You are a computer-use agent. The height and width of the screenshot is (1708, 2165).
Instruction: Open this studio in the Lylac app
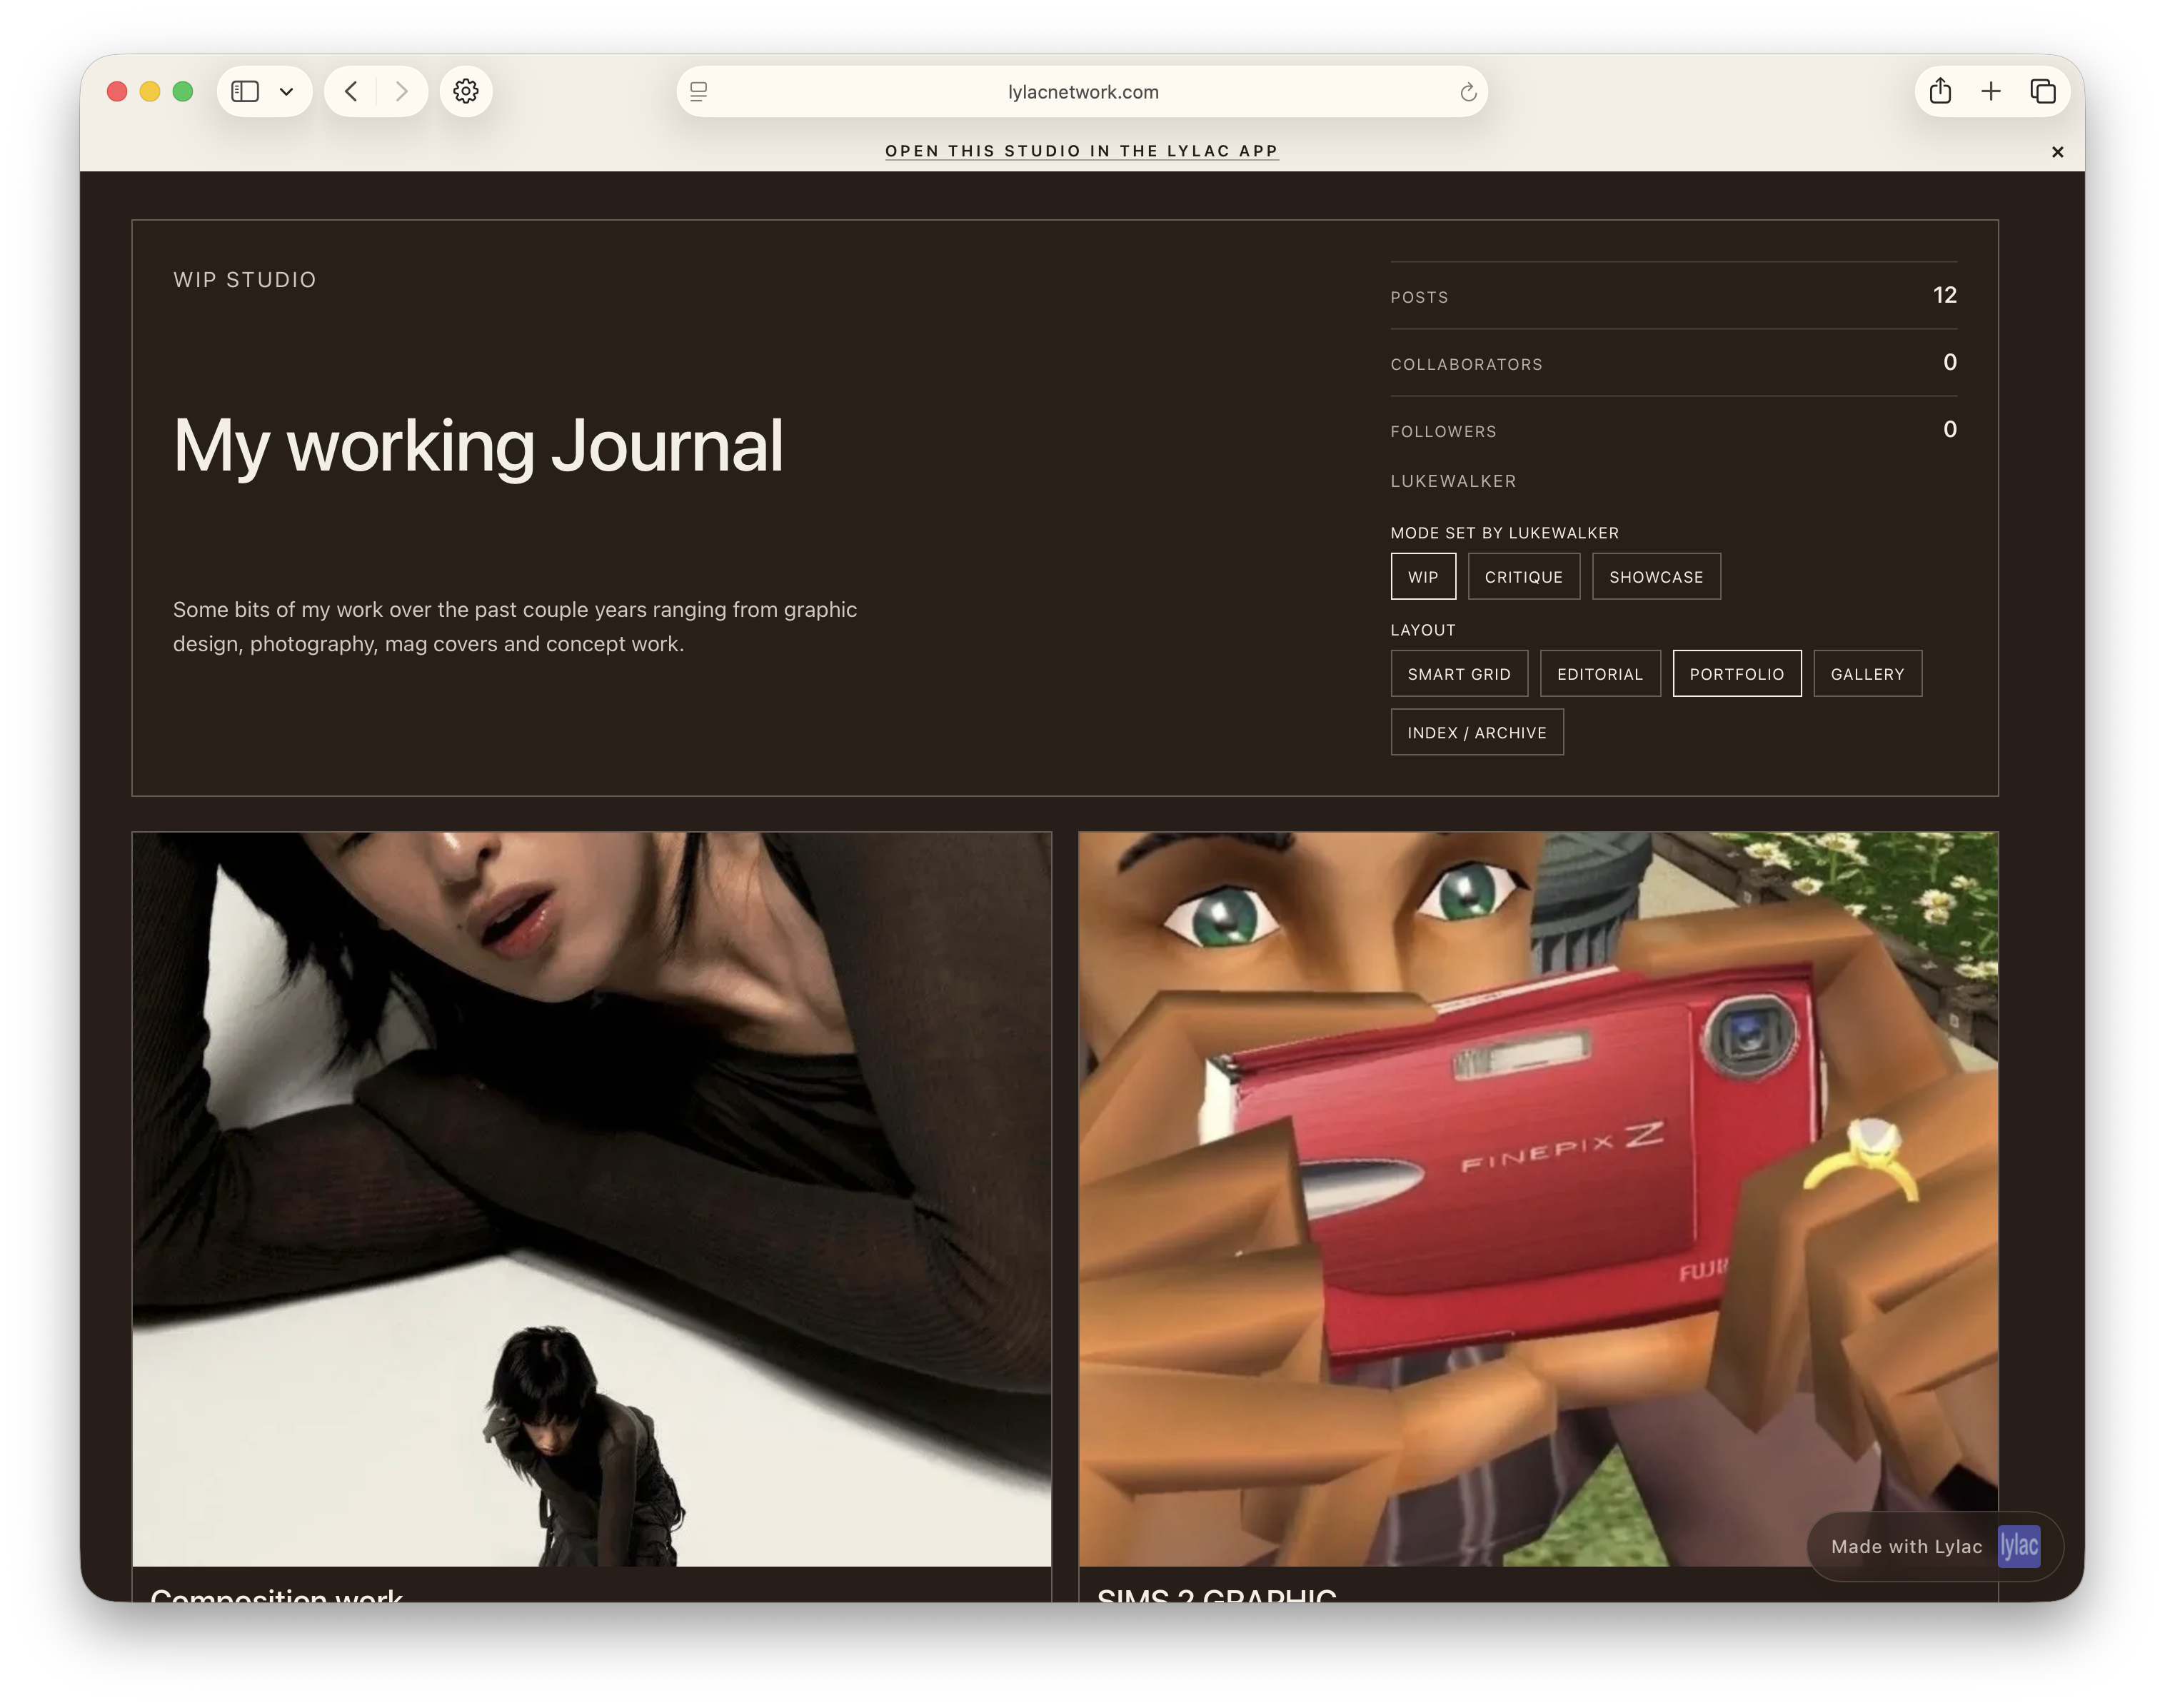(1081, 151)
